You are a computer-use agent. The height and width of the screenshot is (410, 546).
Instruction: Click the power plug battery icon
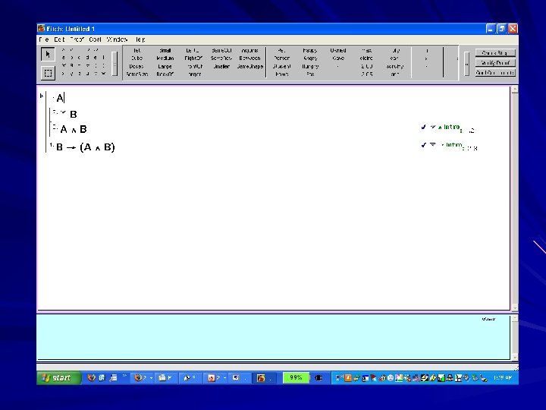pos(318,378)
